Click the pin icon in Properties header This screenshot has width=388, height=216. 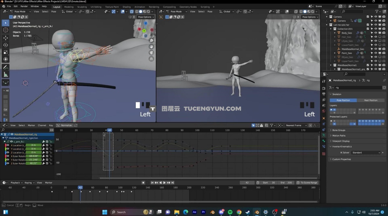(x=384, y=80)
